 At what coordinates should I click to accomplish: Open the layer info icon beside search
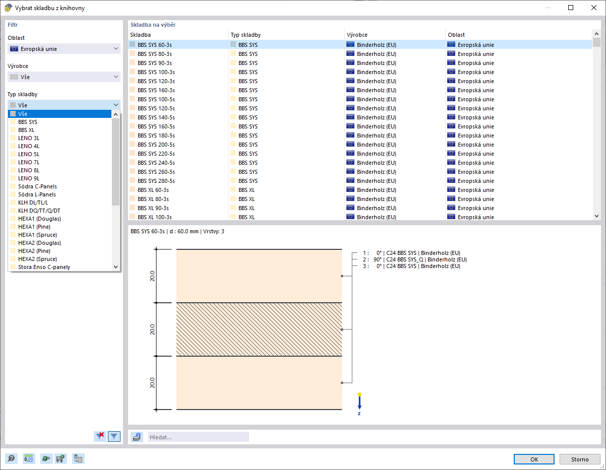pos(137,437)
